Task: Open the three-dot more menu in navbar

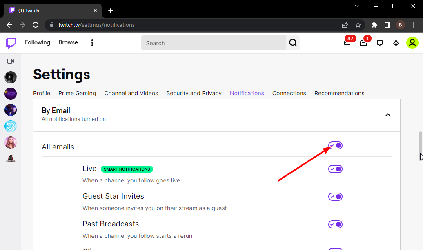Action: click(x=92, y=43)
